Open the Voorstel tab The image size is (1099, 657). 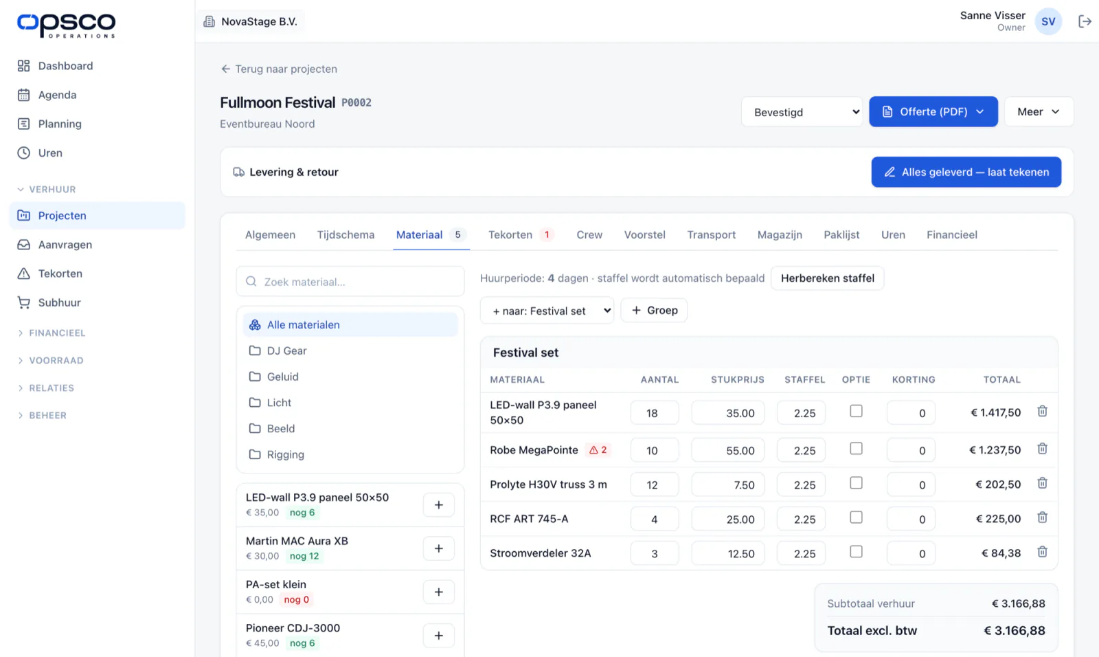click(644, 235)
